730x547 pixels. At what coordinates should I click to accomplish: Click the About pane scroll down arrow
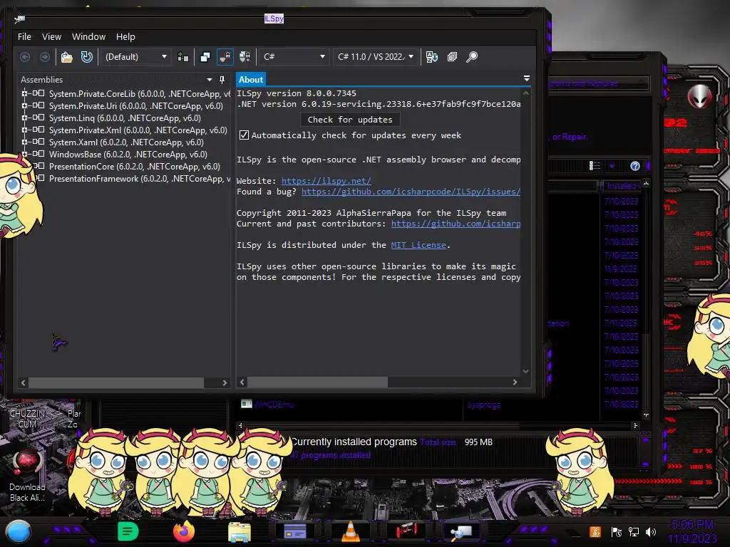[x=525, y=371]
